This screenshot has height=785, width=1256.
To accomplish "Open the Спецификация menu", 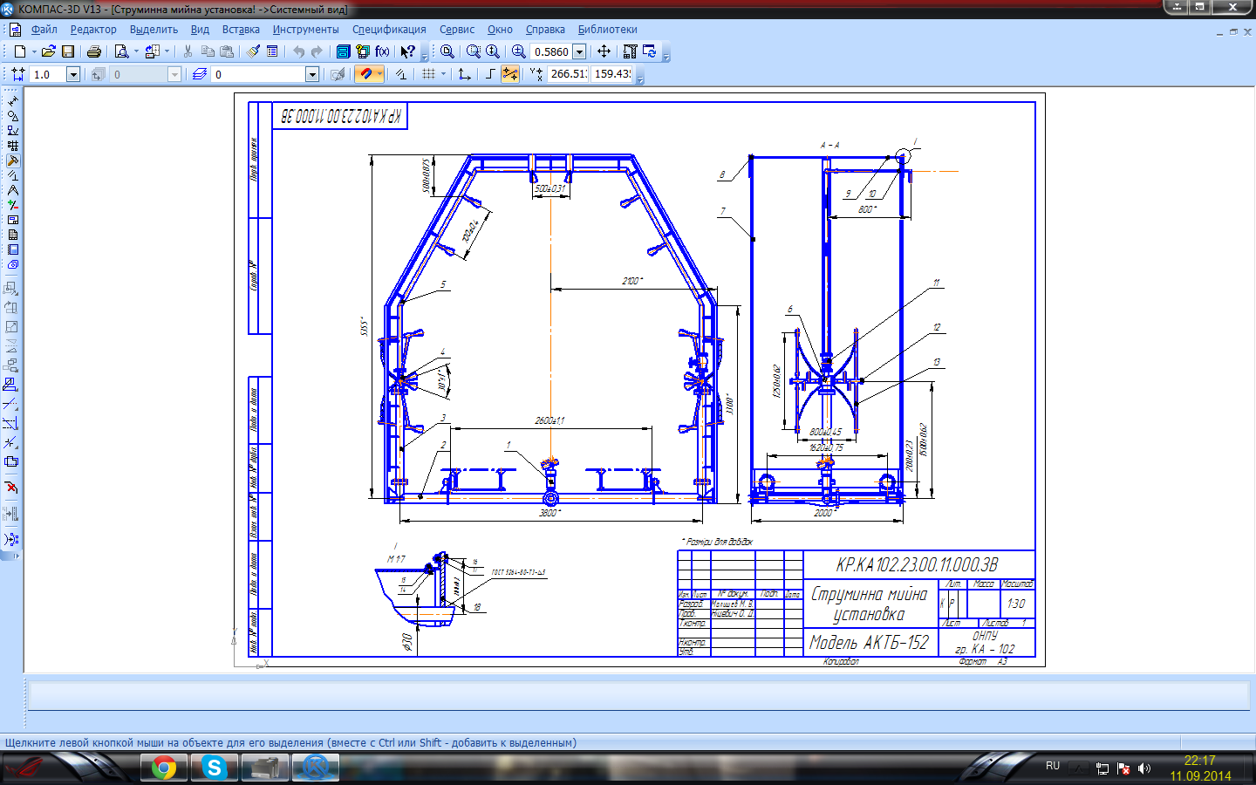I will 389,30.
